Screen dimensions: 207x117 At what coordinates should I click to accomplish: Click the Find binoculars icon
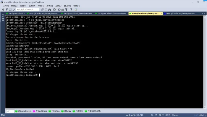50,9
